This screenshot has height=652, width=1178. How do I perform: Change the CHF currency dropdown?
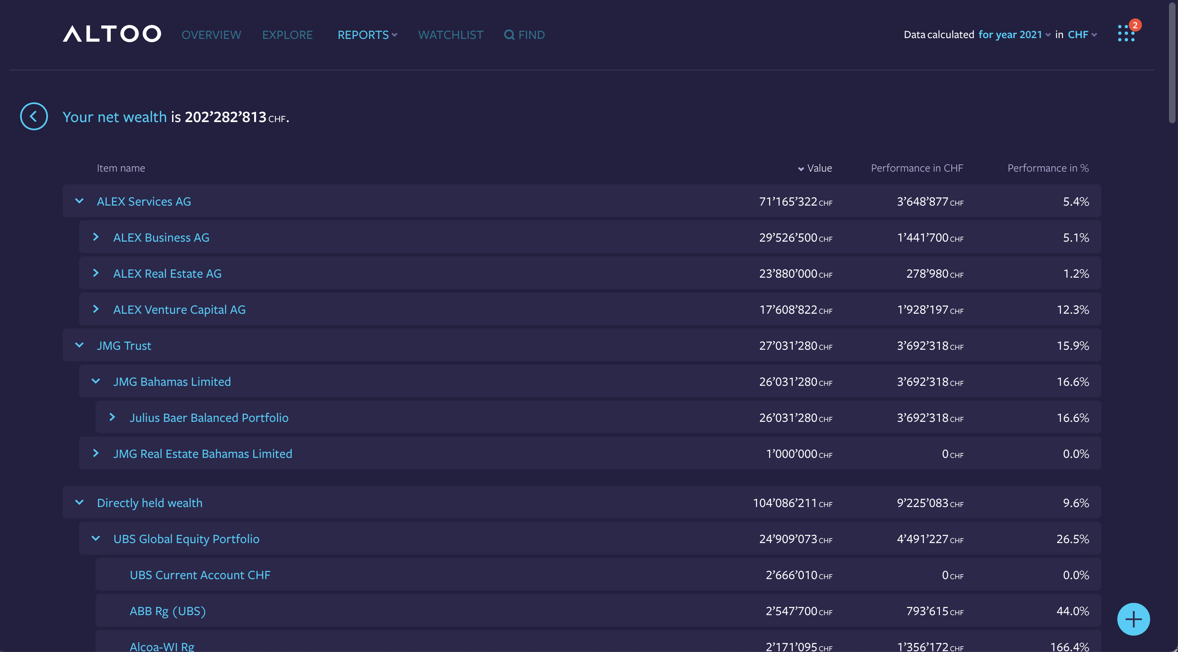(x=1082, y=35)
